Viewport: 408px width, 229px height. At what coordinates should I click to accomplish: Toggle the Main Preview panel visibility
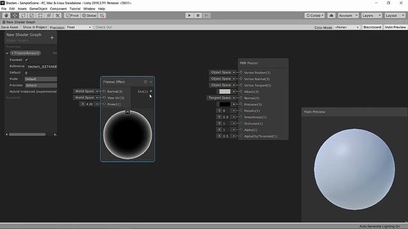coord(395,27)
